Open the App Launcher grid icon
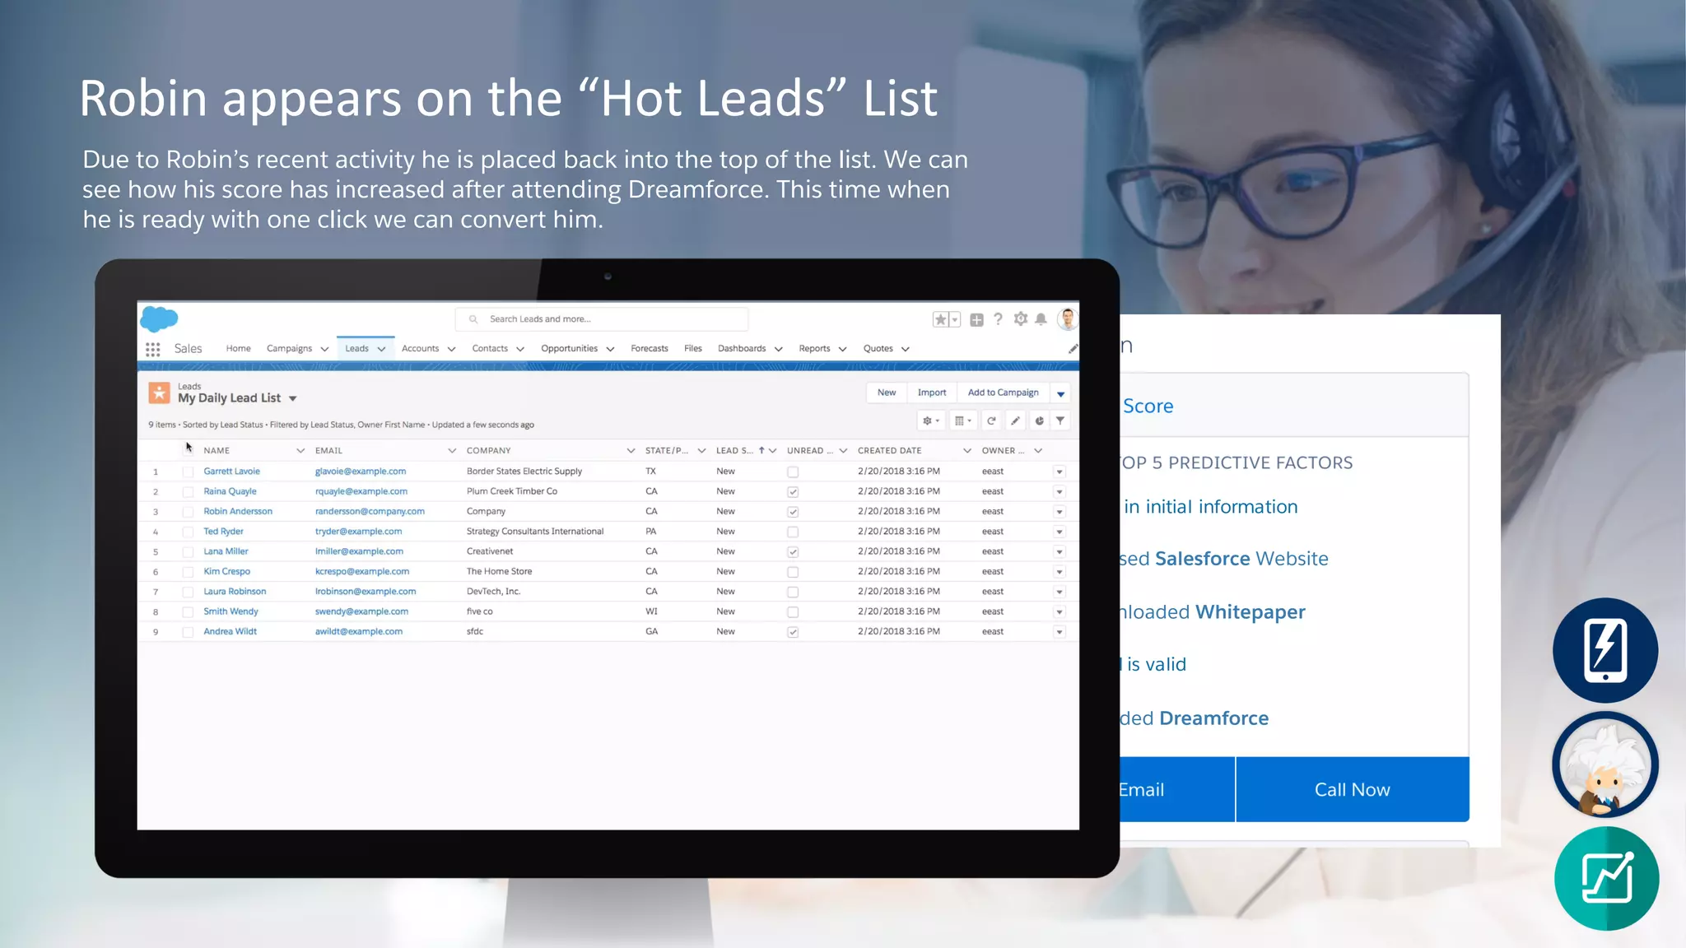 coord(152,349)
